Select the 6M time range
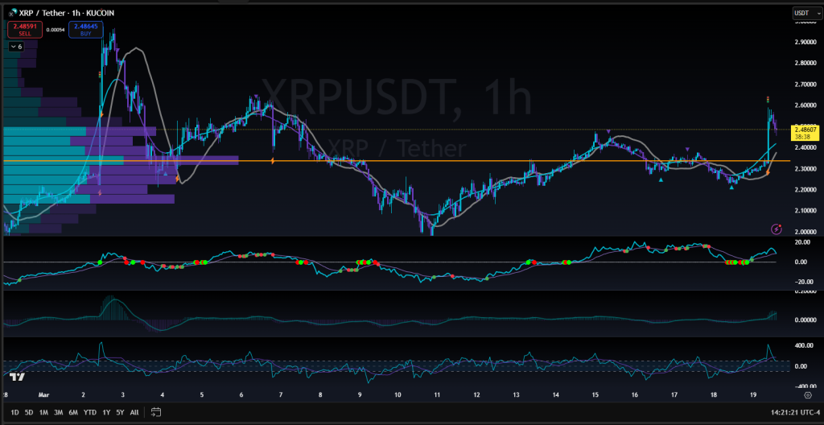 pyautogui.click(x=73, y=412)
